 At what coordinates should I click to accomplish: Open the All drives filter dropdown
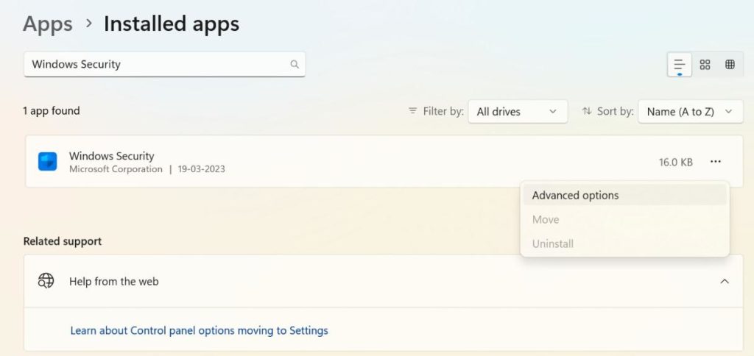(x=518, y=111)
